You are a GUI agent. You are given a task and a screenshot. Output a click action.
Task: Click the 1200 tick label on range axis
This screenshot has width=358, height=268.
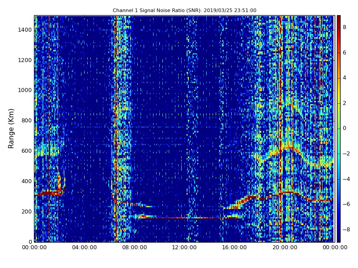coord(25,60)
